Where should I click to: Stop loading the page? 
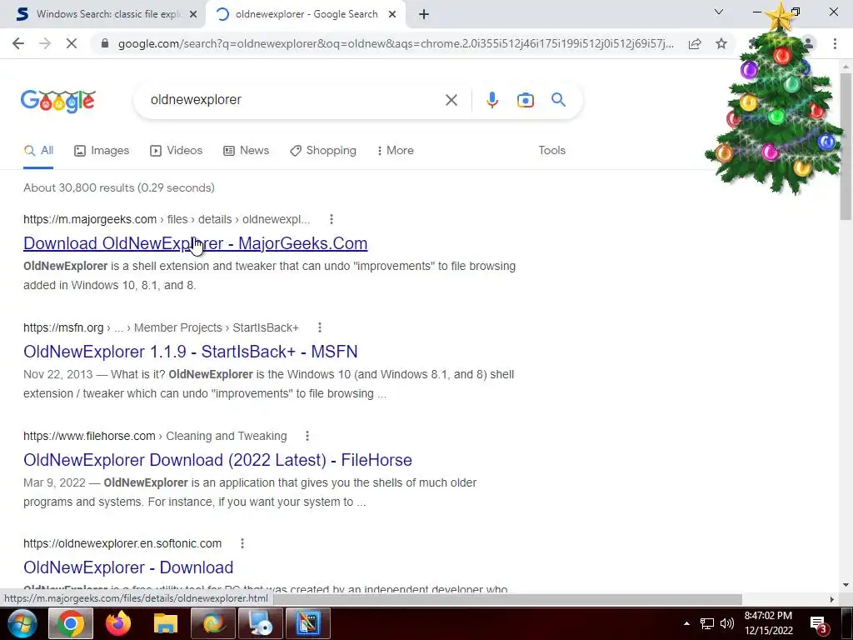(72, 43)
